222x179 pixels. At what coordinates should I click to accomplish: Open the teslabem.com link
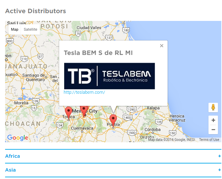point(84,92)
